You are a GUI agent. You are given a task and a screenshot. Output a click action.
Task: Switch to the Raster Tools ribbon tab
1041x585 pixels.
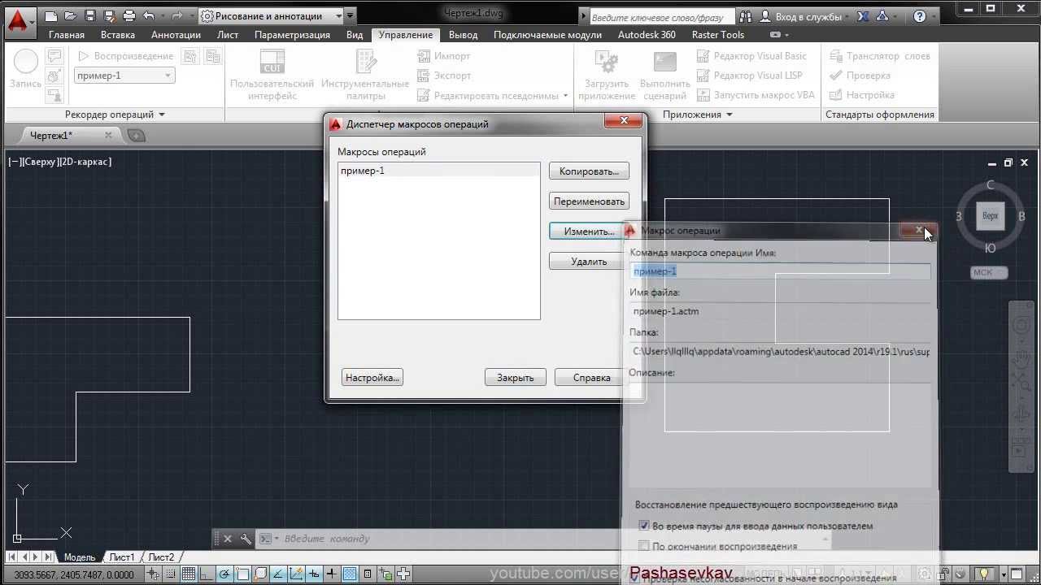tap(717, 35)
